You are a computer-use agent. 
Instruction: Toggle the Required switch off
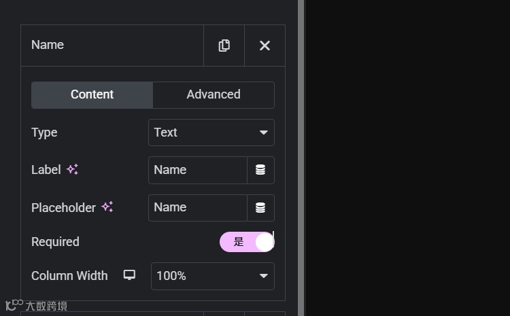click(x=246, y=242)
